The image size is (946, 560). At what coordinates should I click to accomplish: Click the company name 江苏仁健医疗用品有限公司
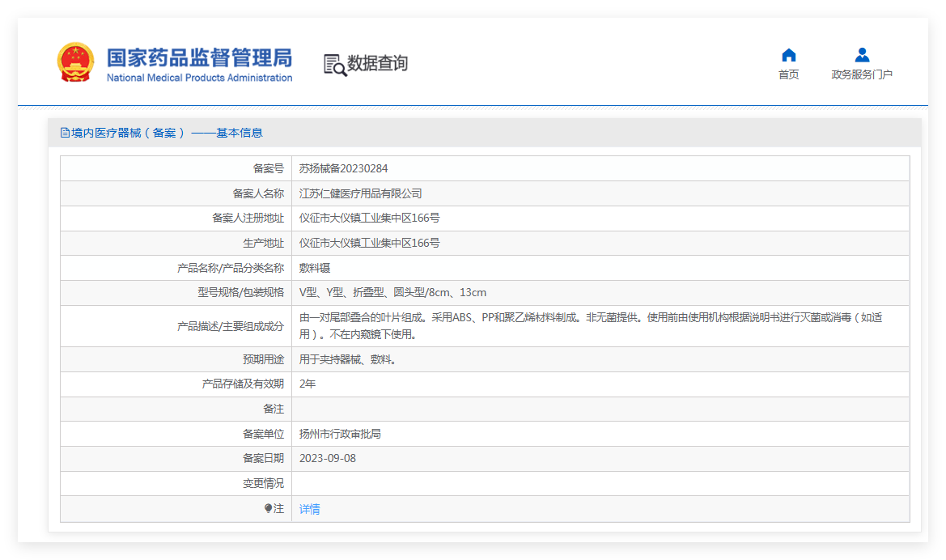coord(360,193)
